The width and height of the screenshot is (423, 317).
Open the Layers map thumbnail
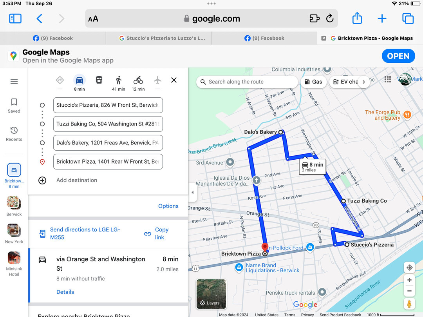(211, 294)
